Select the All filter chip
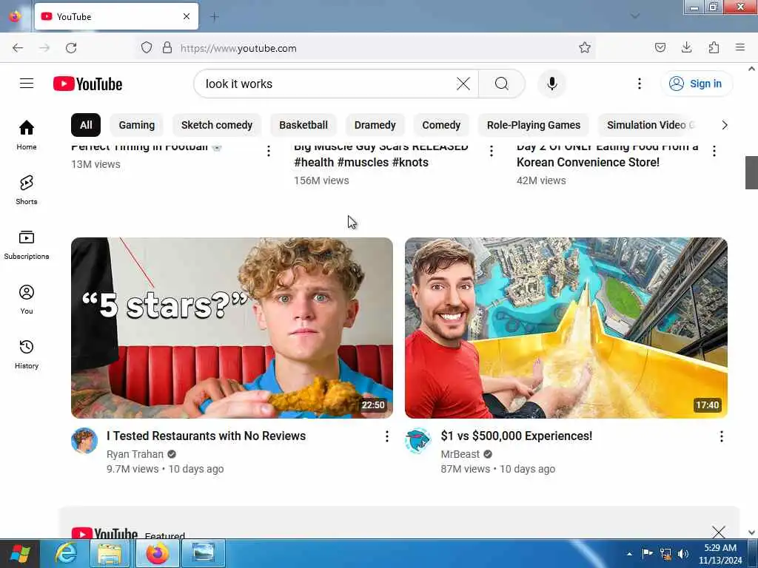This screenshot has height=568, width=758. (x=86, y=125)
